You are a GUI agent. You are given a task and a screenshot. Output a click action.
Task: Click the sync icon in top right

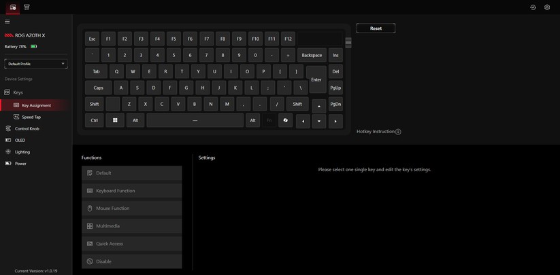coord(533,7)
